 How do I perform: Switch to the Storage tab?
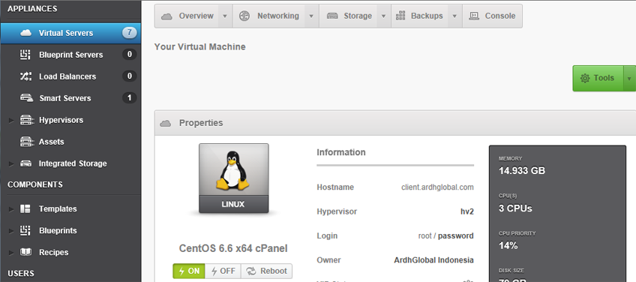[349, 16]
